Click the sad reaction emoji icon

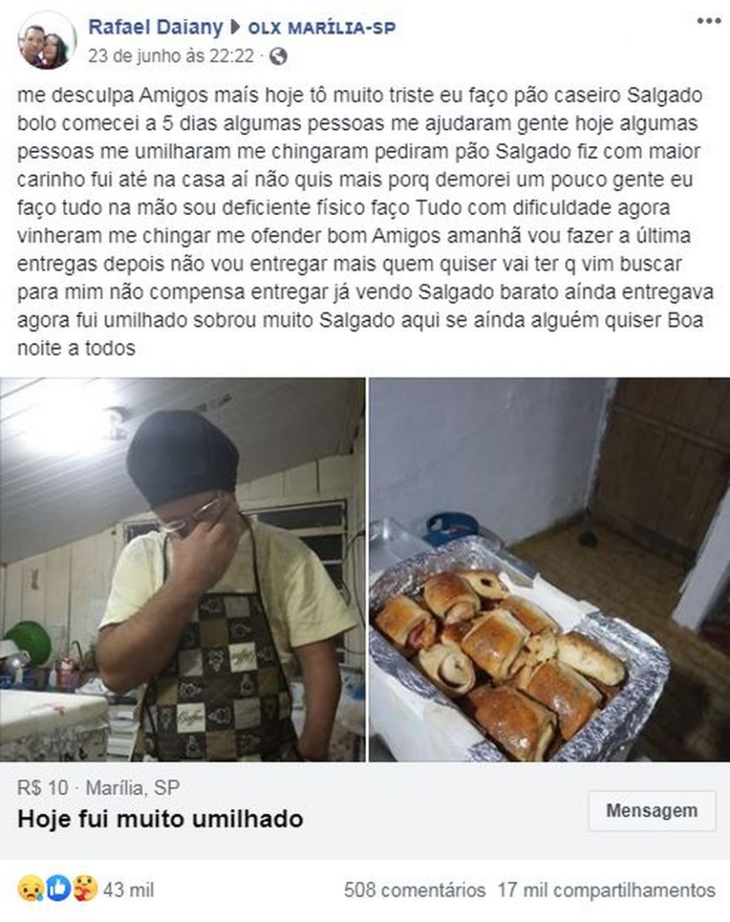coord(30,889)
